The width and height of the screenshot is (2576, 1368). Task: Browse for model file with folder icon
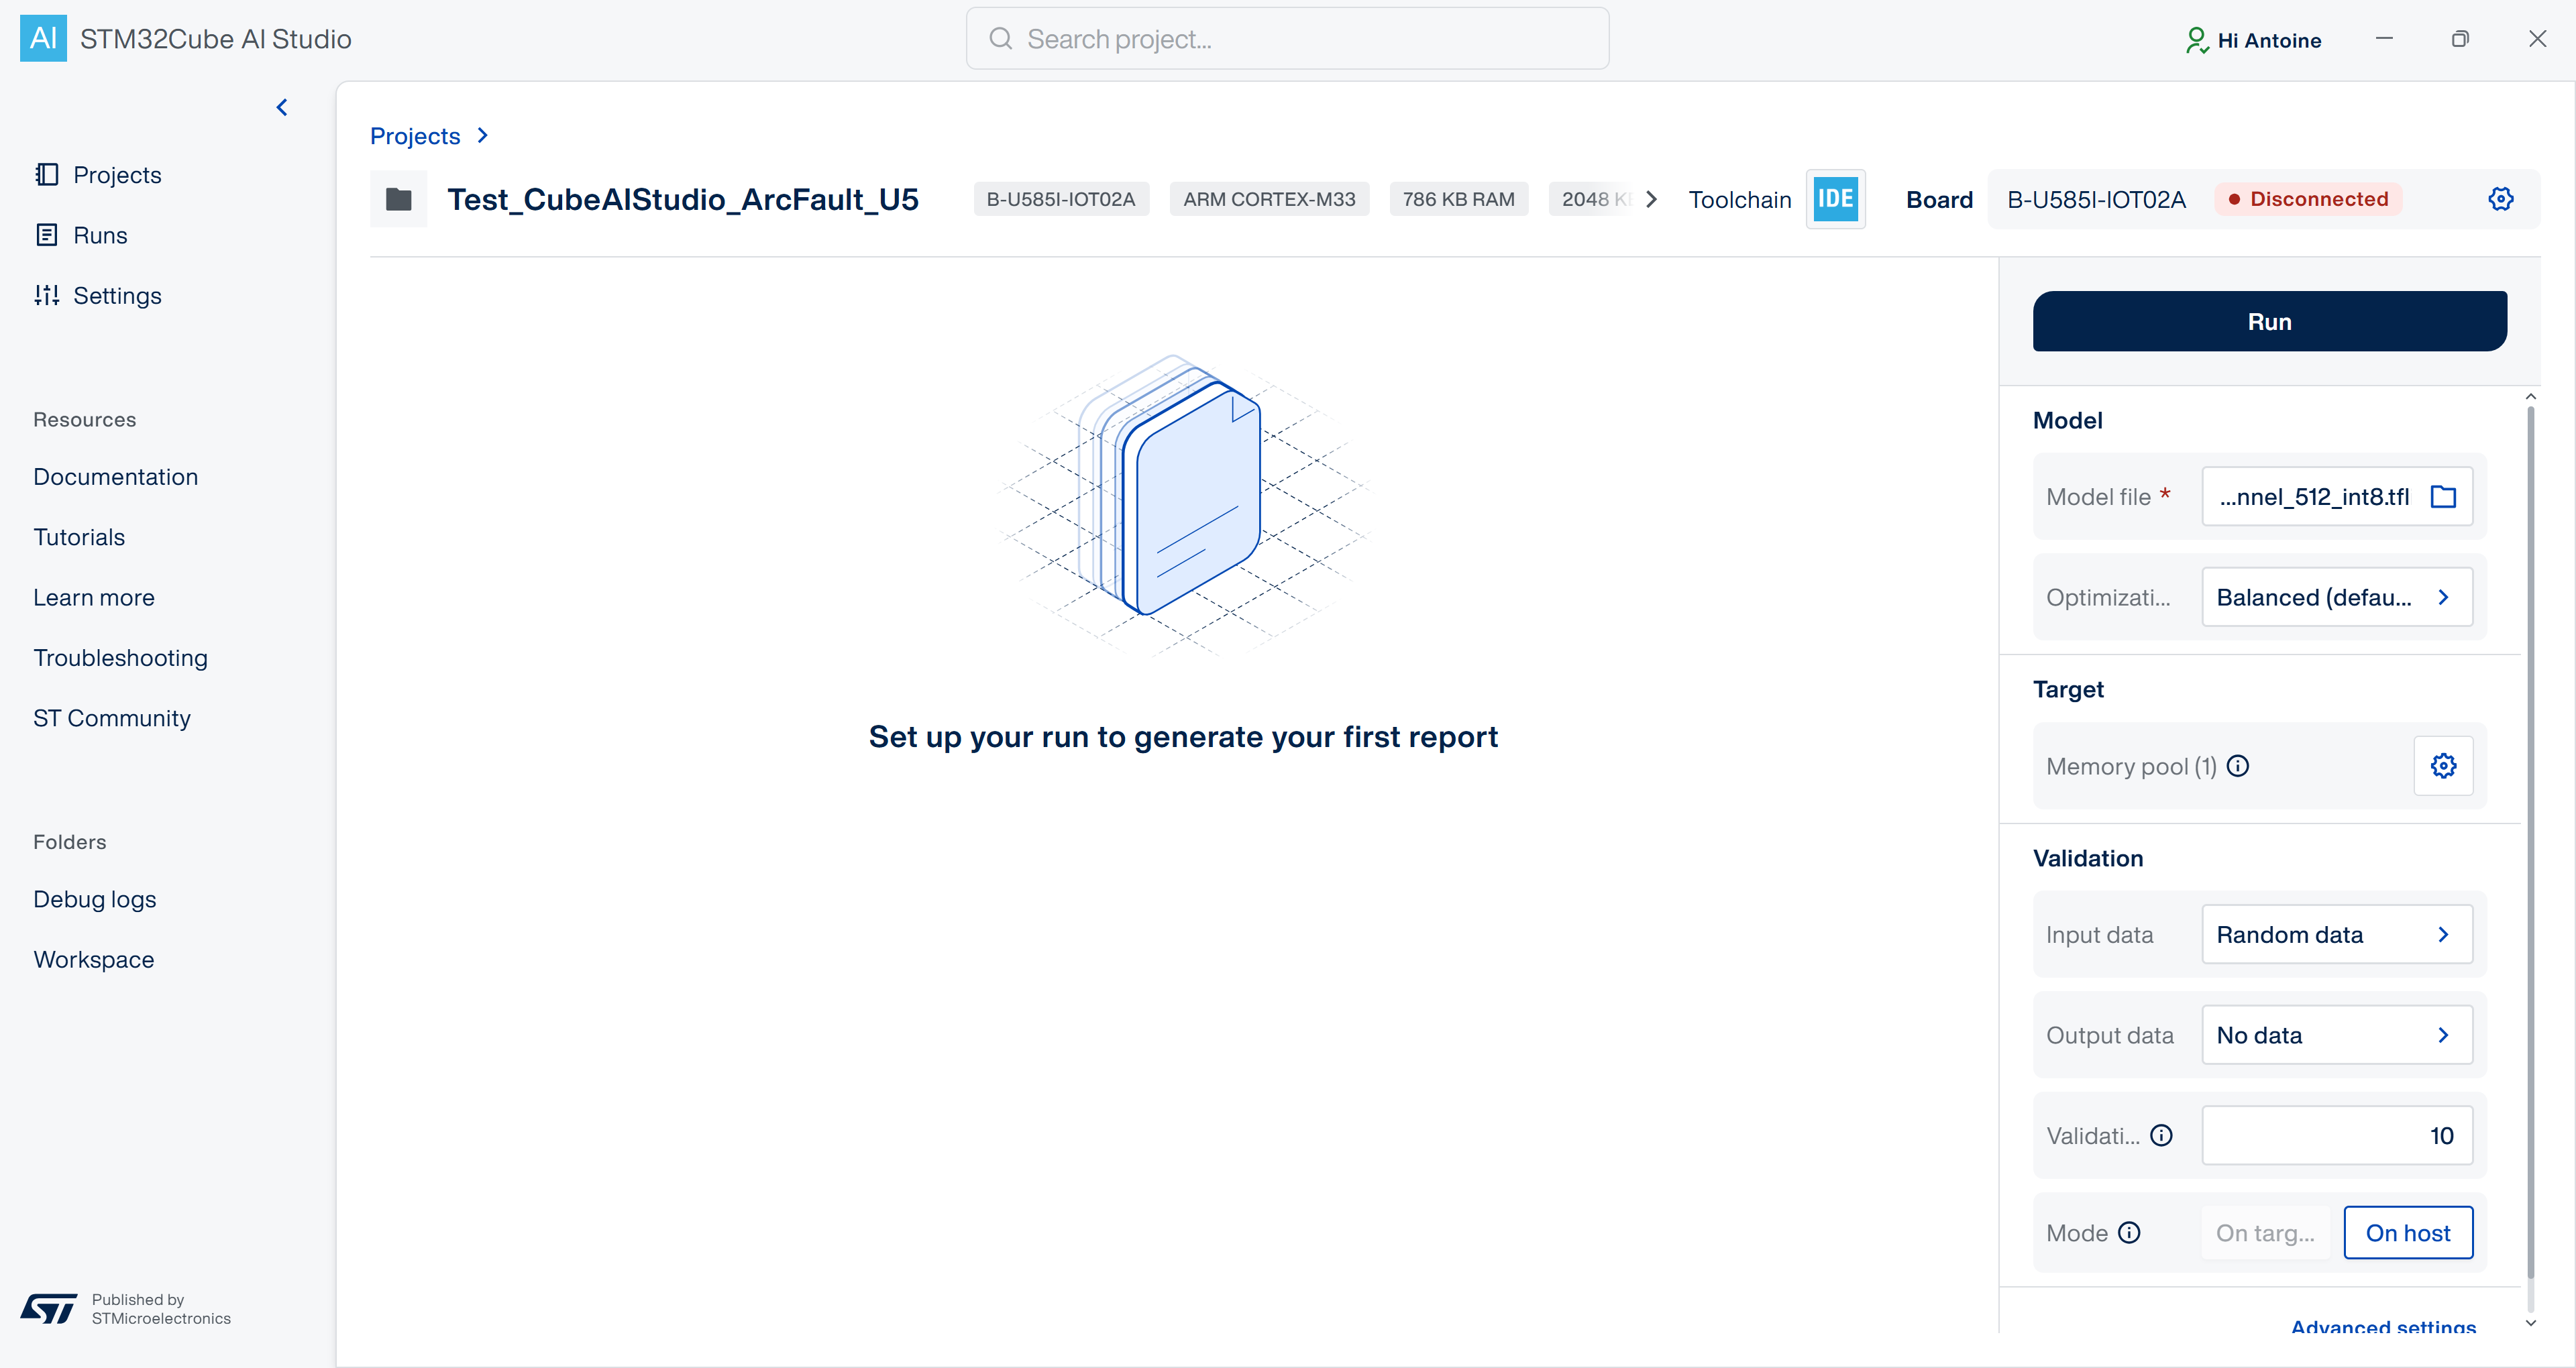click(x=2443, y=496)
